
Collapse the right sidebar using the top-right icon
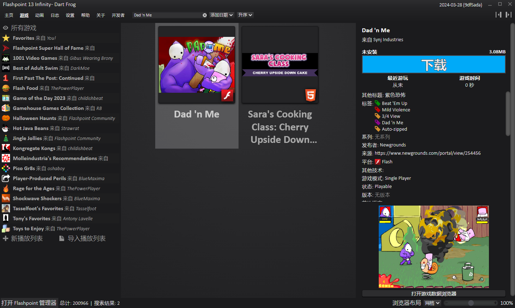[508, 15]
